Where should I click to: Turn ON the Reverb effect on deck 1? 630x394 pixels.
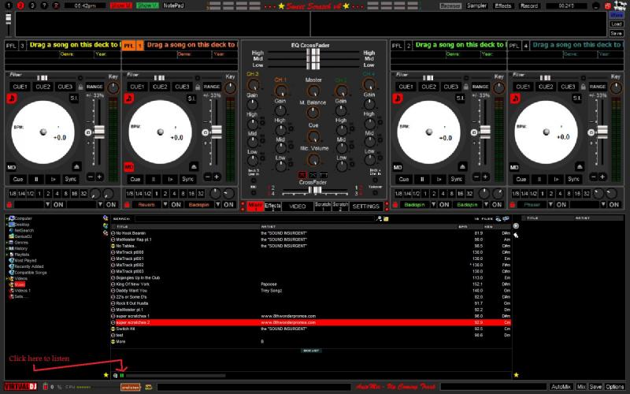(x=176, y=205)
